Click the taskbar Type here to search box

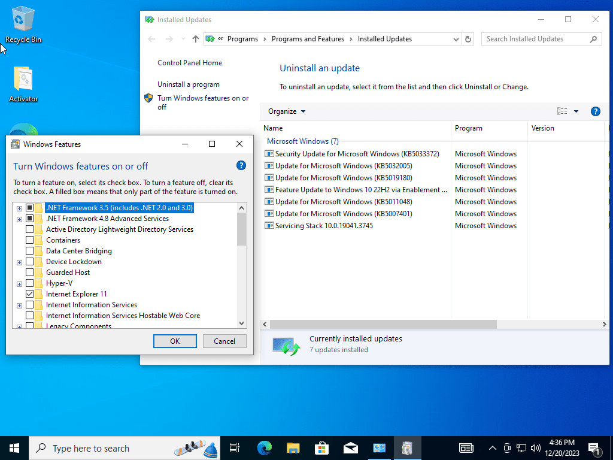coord(125,448)
